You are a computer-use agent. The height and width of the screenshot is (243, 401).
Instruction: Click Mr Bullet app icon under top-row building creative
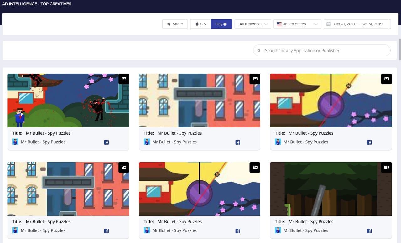[x=147, y=142]
